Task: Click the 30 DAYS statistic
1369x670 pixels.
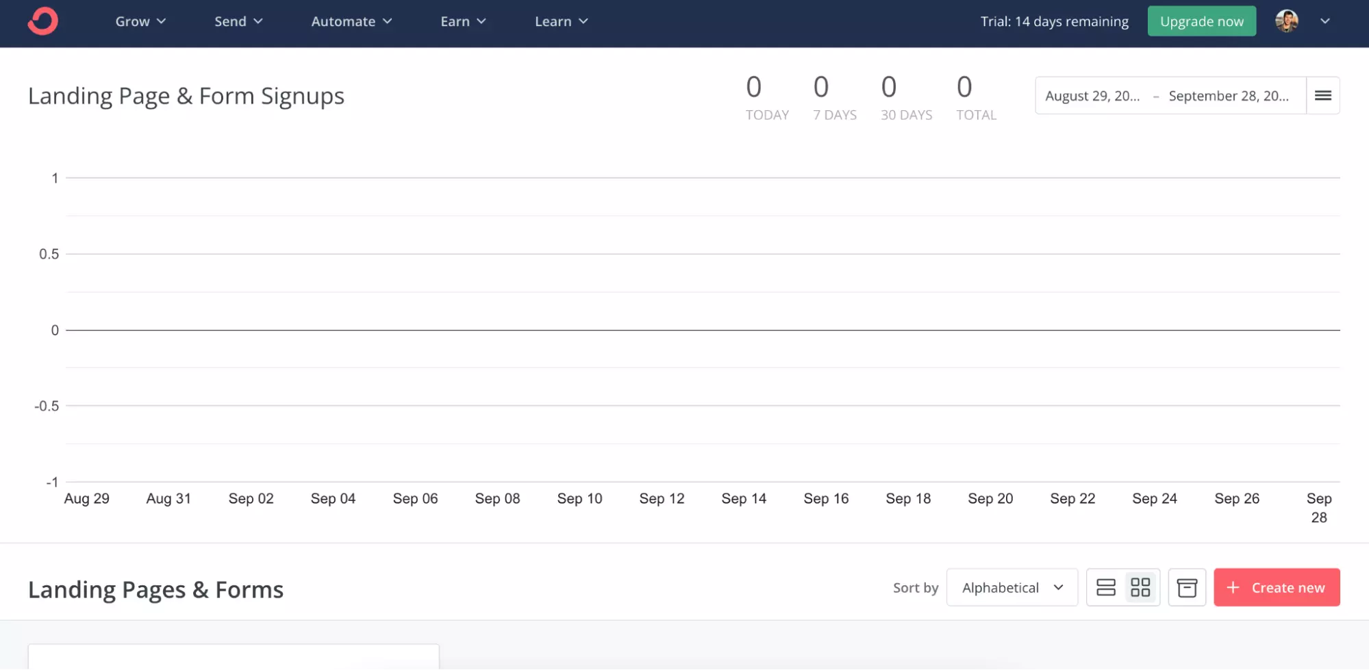Action: [906, 96]
